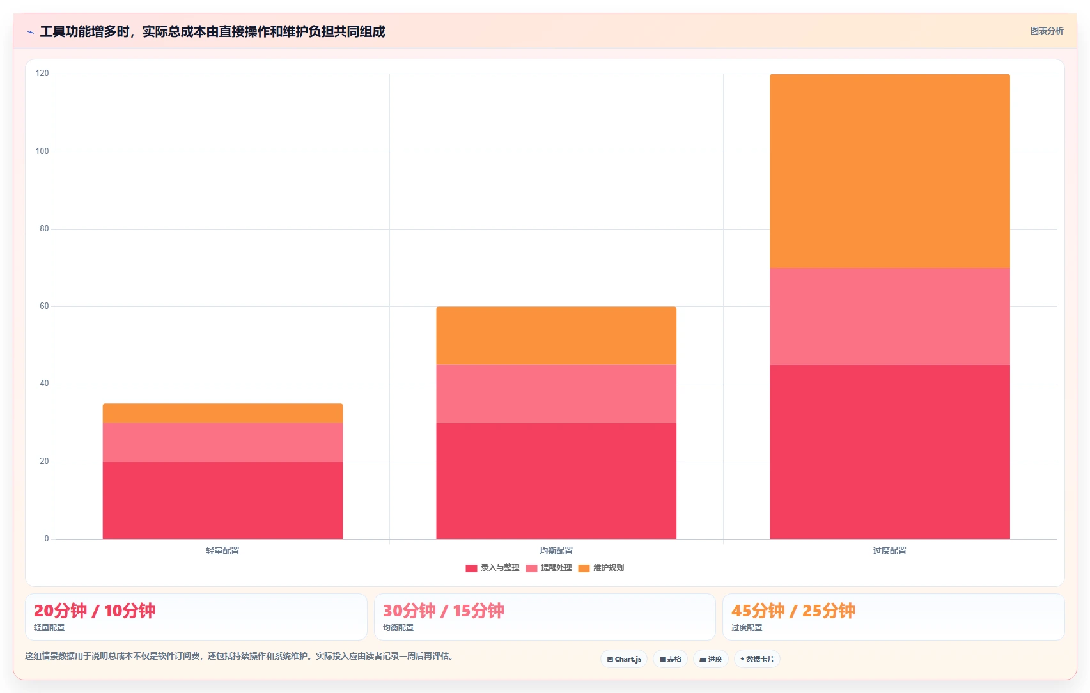Click the 80 y-axis tick label
This screenshot has height=693, width=1090.
click(44, 229)
